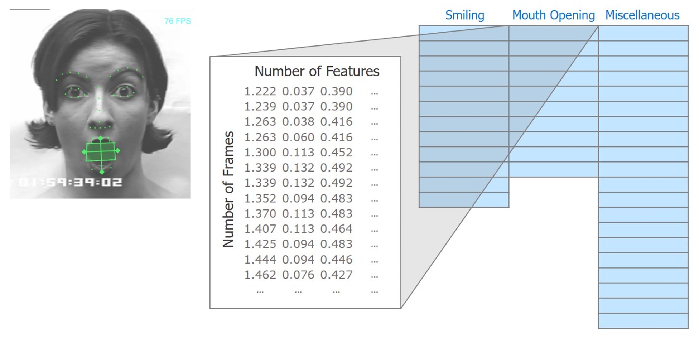This screenshot has width=699, height=338.
Task: Select the value 1.222 in the table
Action: tap(260, 92)
